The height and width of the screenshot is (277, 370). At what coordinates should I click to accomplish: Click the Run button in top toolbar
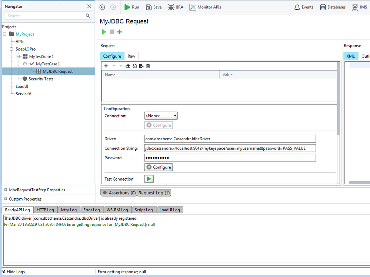[x=131, y=7]
